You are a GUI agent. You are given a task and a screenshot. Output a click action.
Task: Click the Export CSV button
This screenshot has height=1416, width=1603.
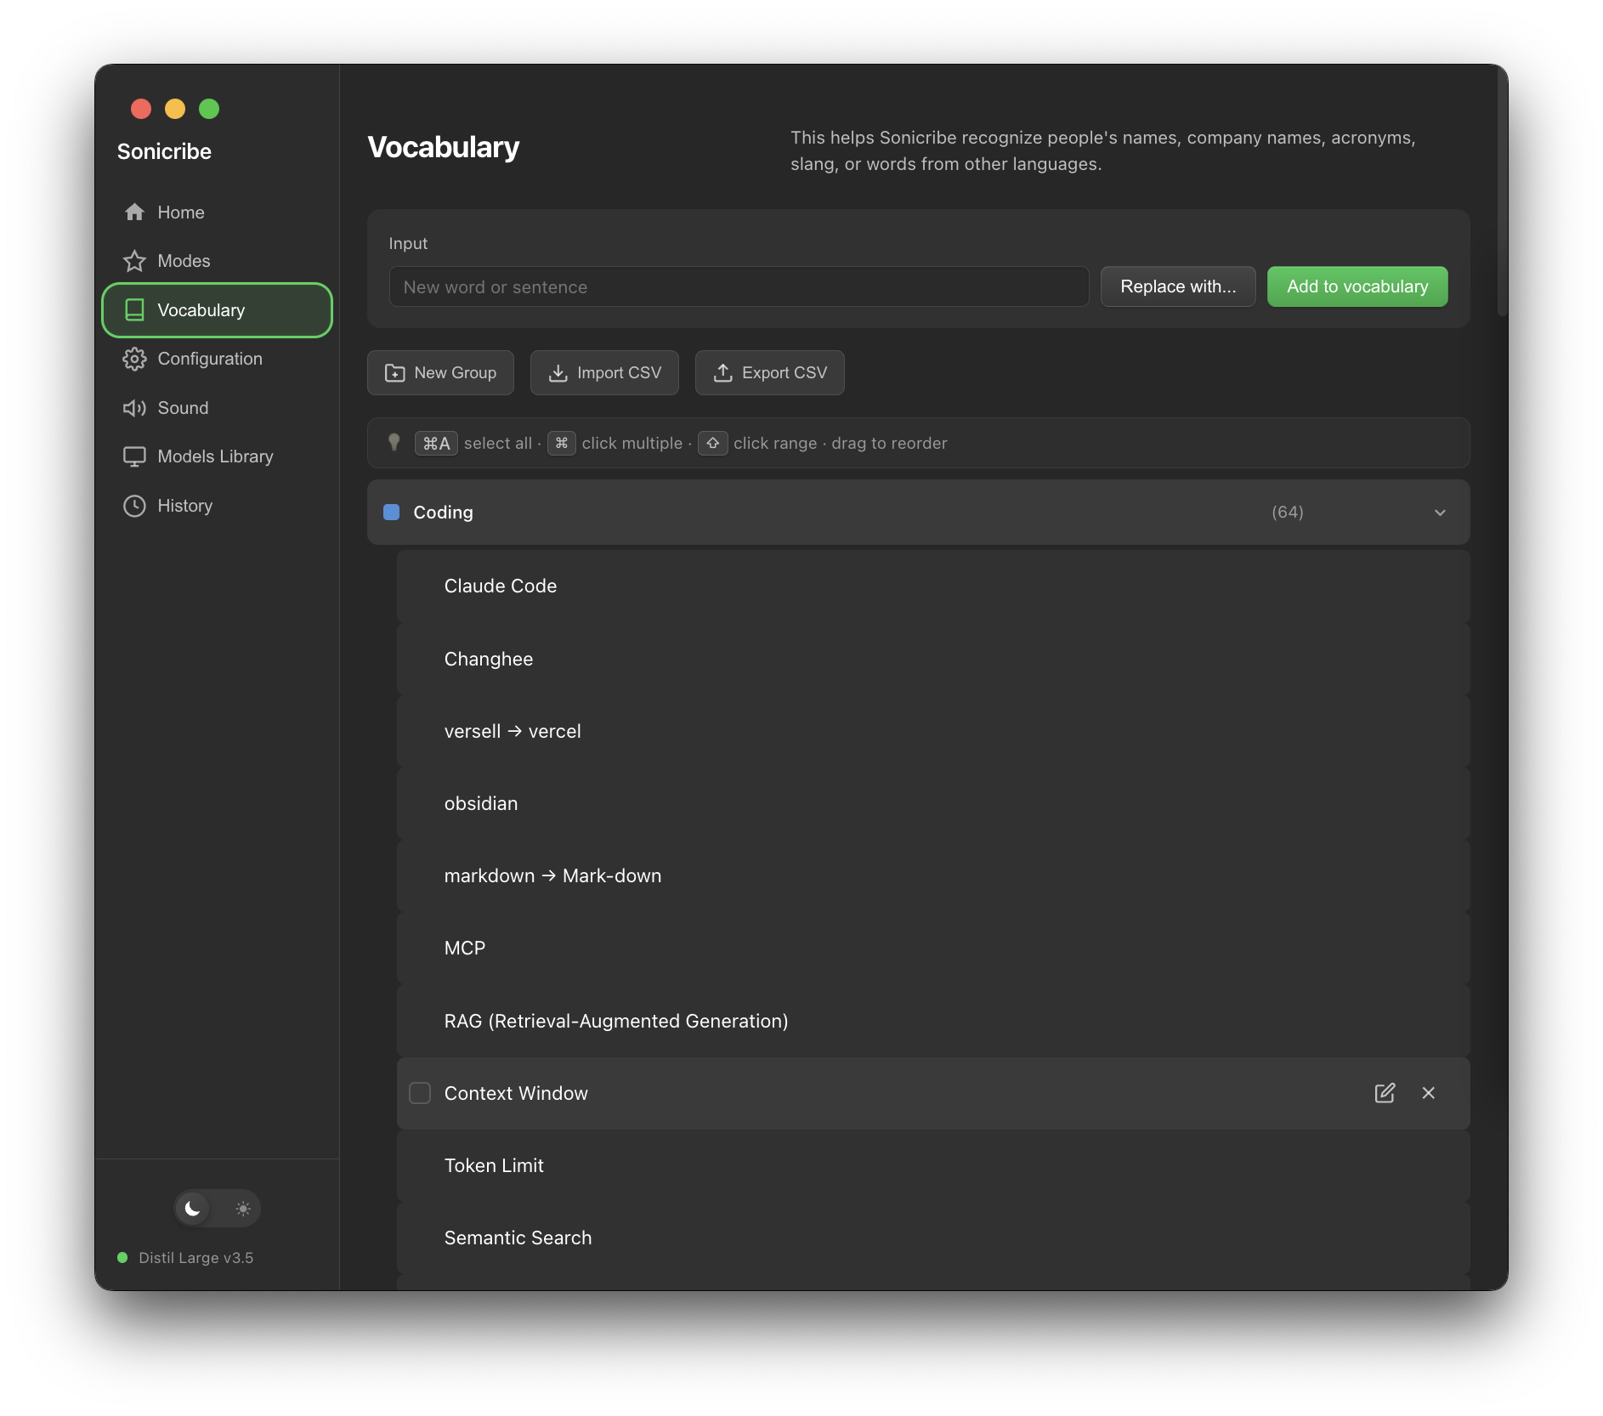(x=770, y=372)
